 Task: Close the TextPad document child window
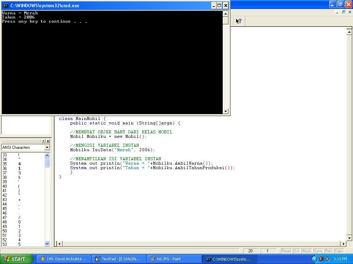350,12
